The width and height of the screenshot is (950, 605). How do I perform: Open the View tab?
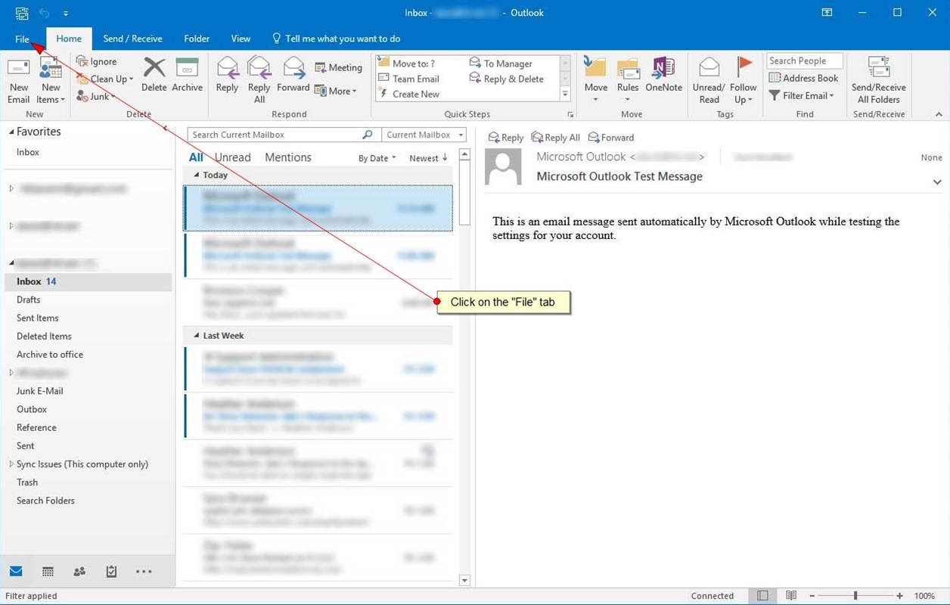click(241, 39)
